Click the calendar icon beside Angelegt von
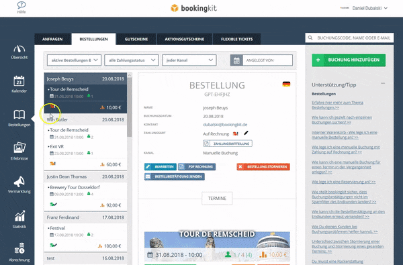The width and height of the screenshot is (403, 265). [x=236, y=60]
